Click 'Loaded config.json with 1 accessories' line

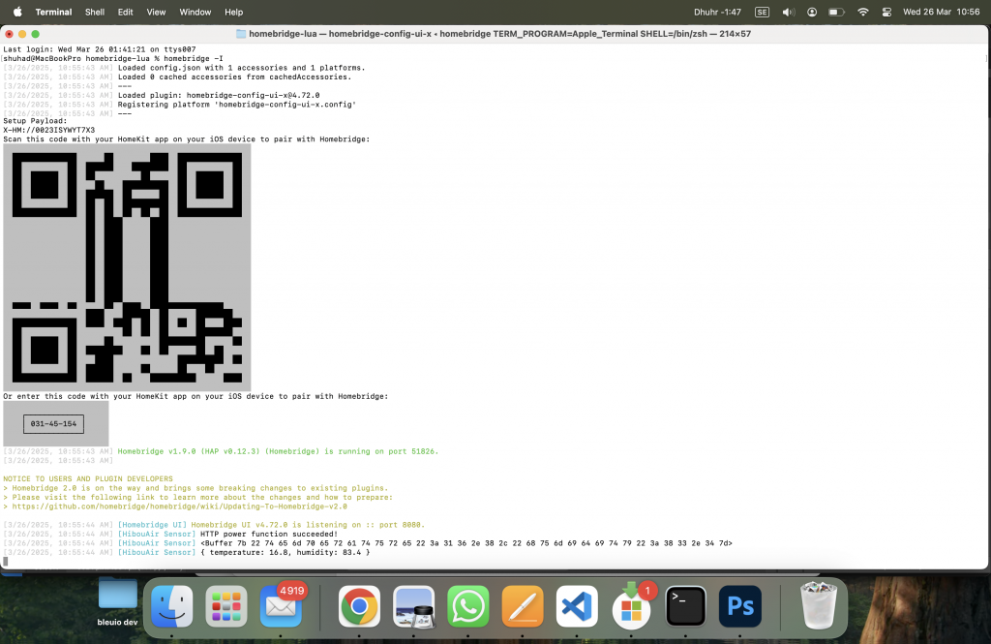241,68
